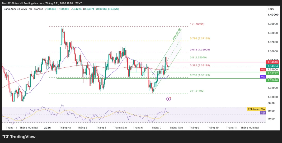Click the Fibonacci 0.382 (1.34188) label

coord(200,65)
